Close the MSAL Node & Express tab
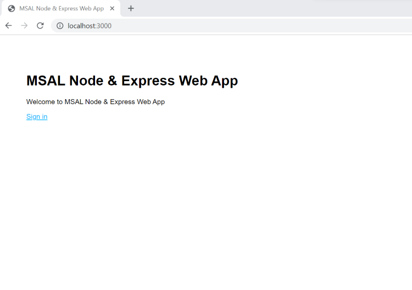Image resolution: width=412 pixels, height=290 pixels. pos(112,9)
